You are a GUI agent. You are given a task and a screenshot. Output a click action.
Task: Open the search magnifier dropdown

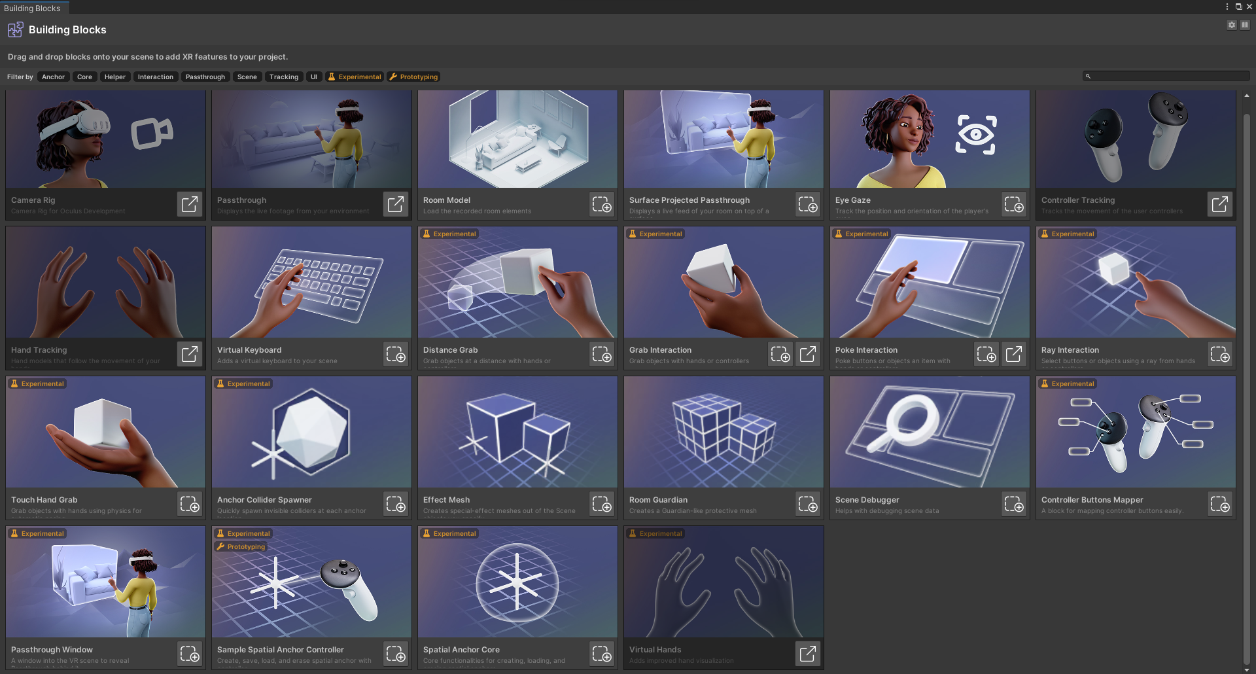coord(1088,76)
